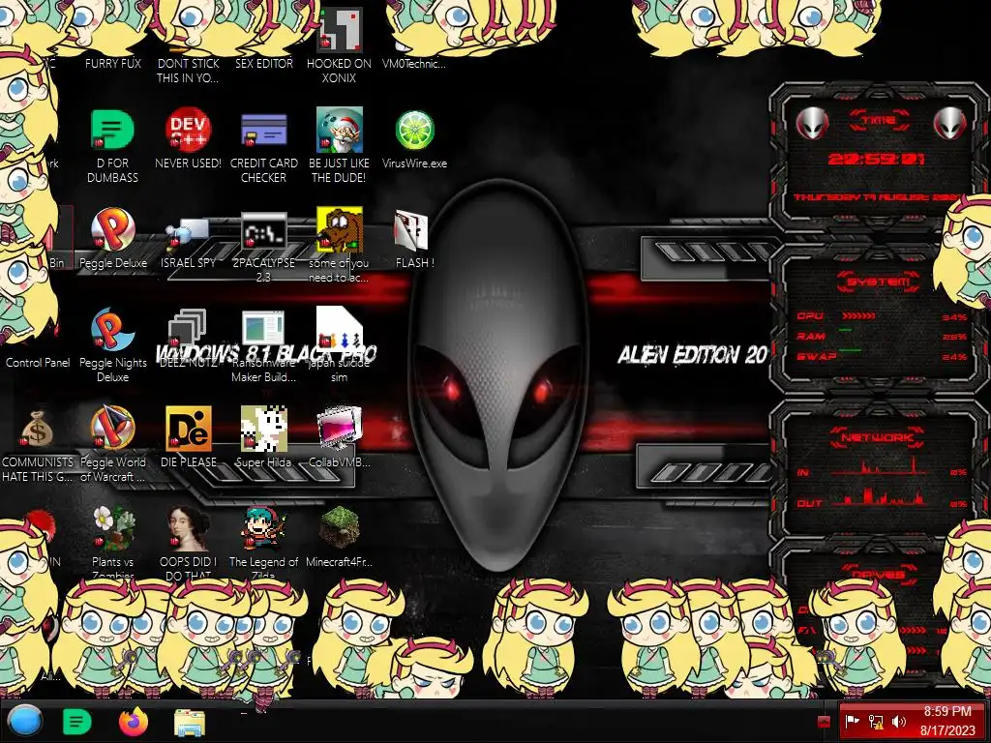Click the SYSTEM widget header

click(878, 282)
